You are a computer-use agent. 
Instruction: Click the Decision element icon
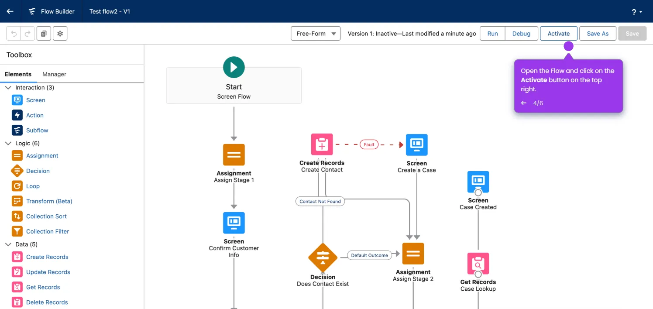coord(17,171)
